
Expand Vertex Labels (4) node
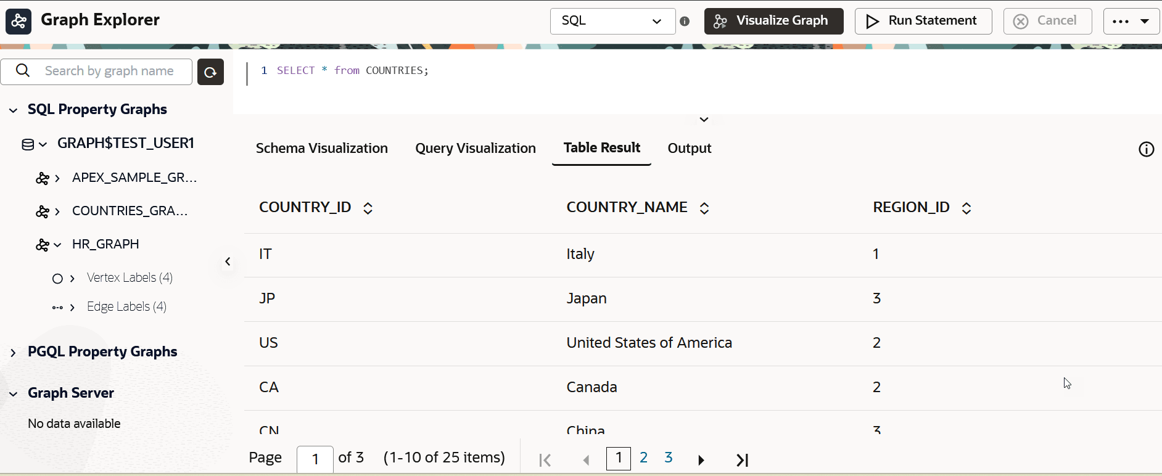click(72, 278)
